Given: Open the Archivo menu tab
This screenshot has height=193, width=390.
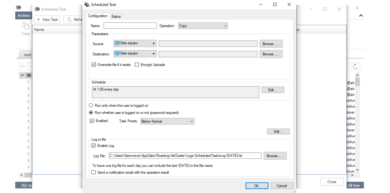Looking at the screenshot, I should point(24,16).
